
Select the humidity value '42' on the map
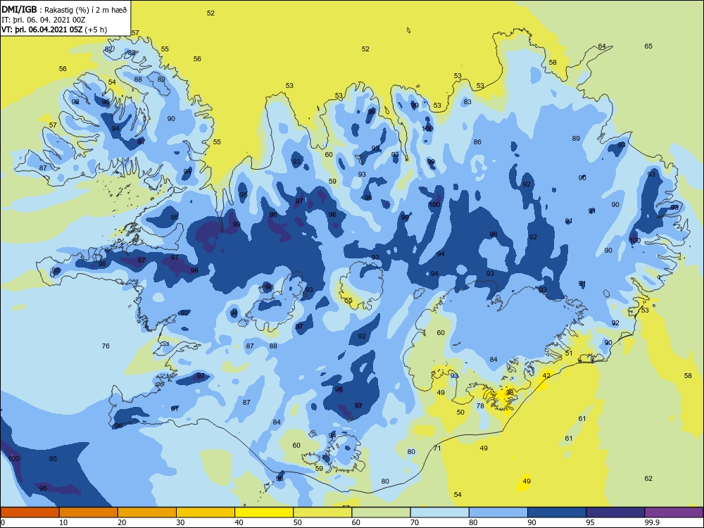tap(546, 376)
